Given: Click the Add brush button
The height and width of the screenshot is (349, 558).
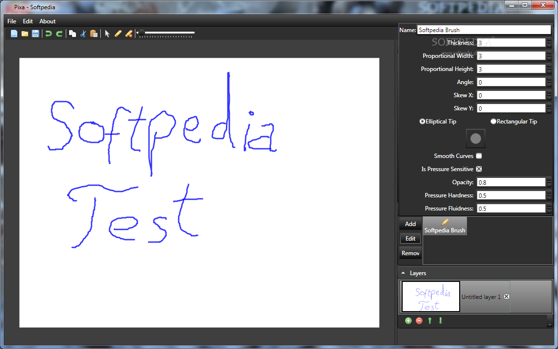Looking at the screenshot, I should point(410,224).
